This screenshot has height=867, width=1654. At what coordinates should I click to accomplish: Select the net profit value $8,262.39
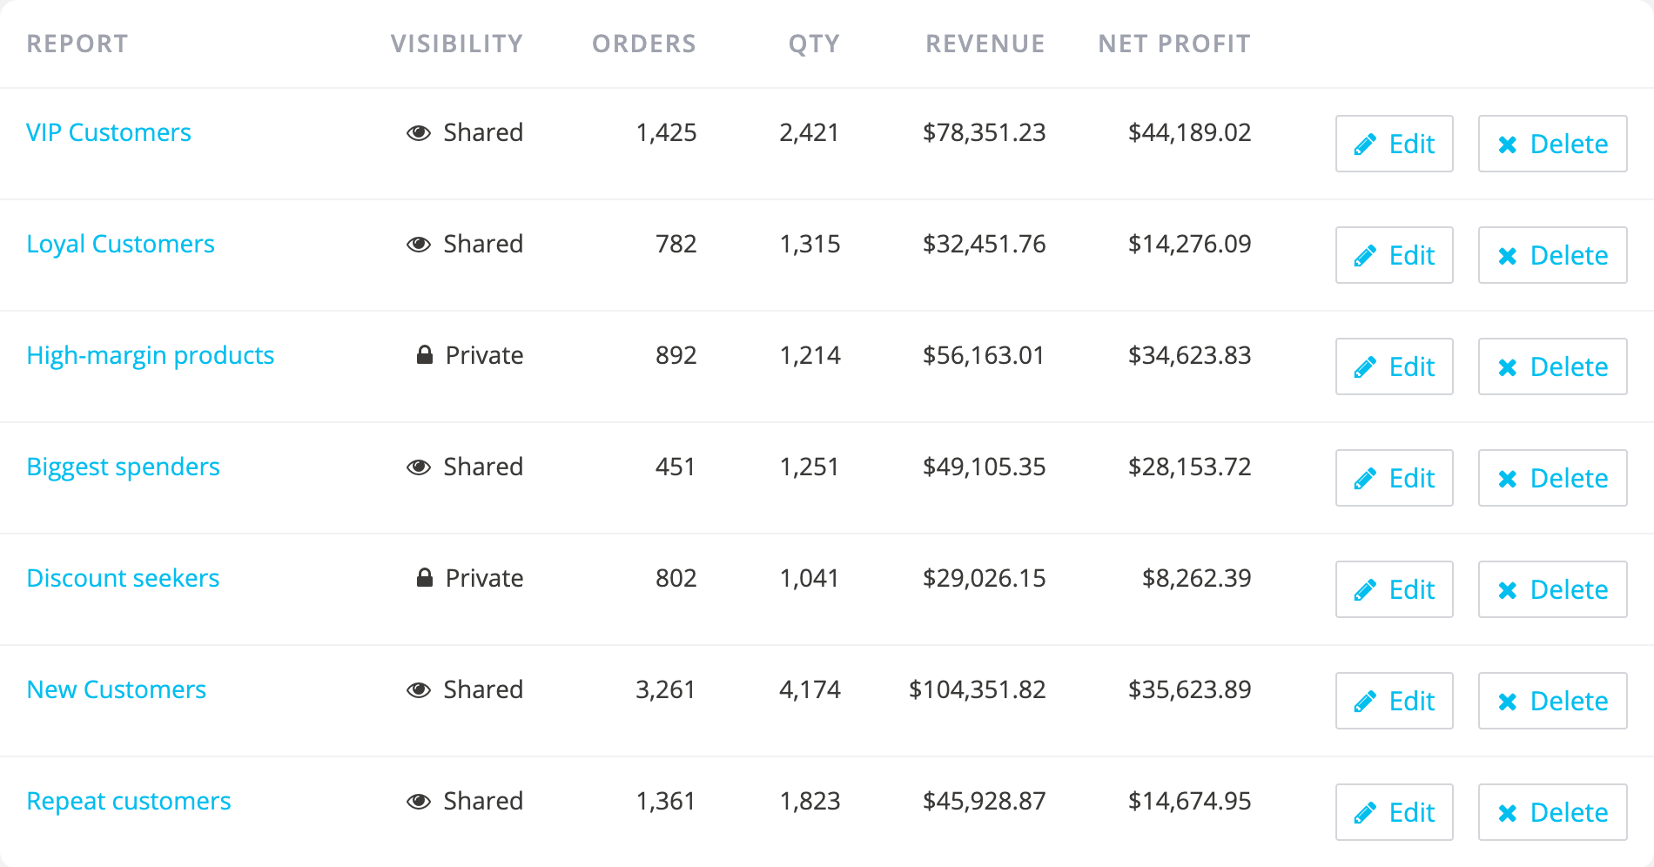coord(1197,578)
